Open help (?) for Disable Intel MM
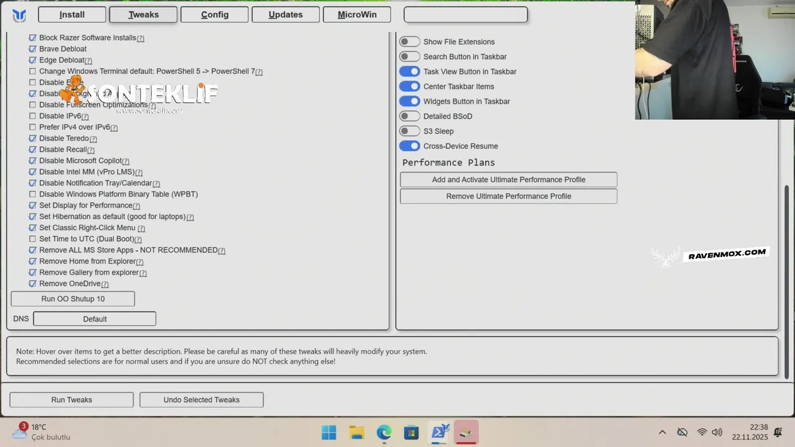This screenshot has width=795, height=447. [x=139, y=173]
